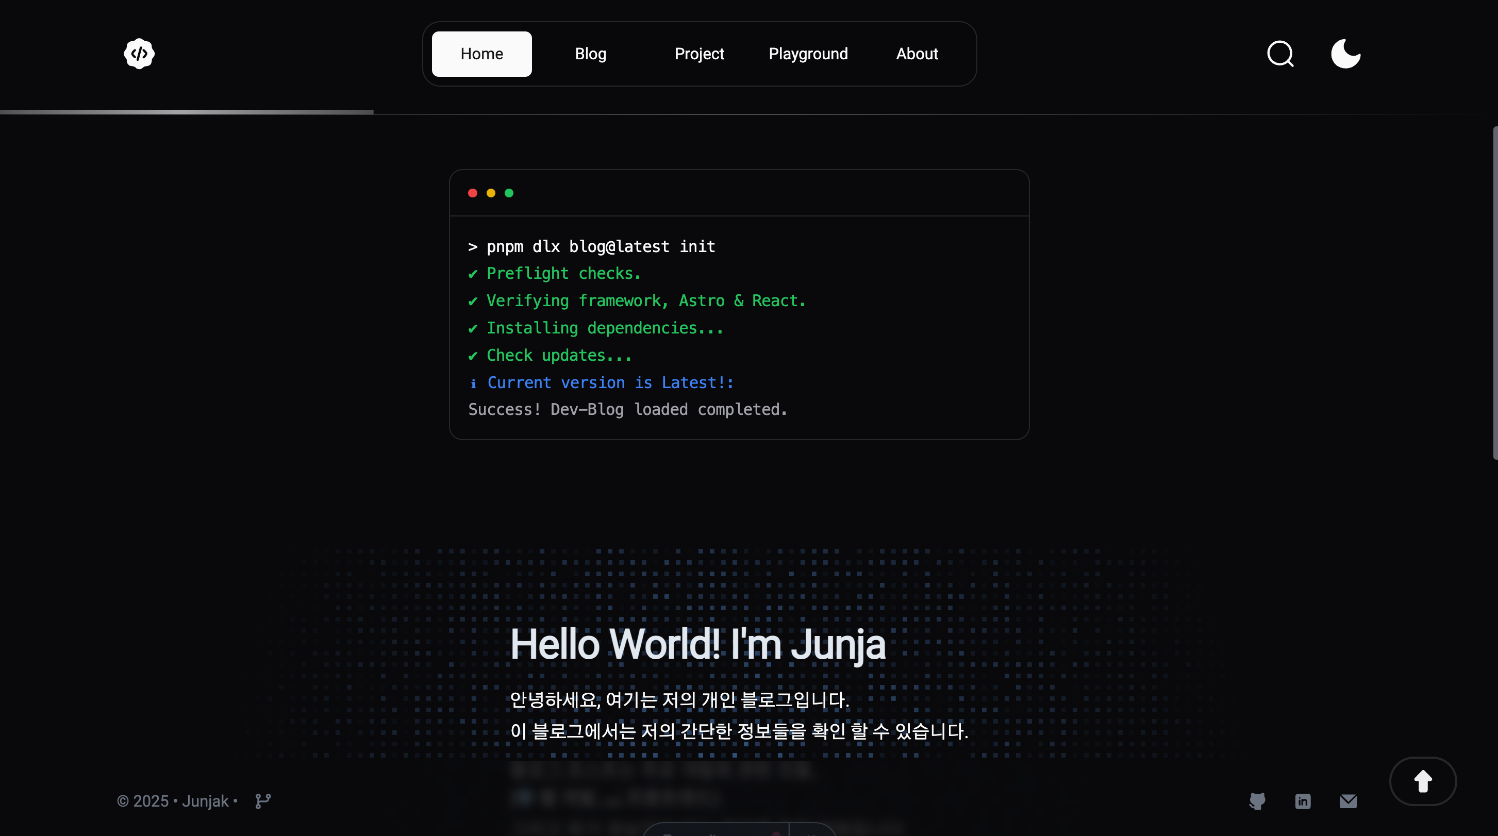Go to the Project nav tab
This screenshot has width=1498, height=836.
699,54
